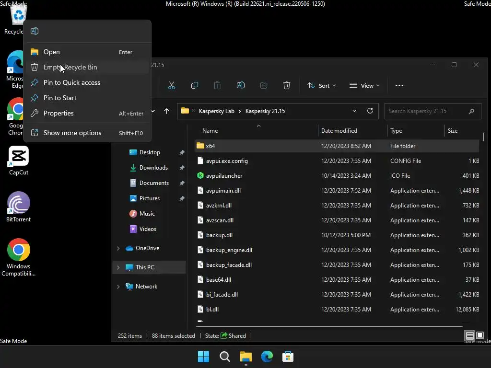Screen dimensions: 491x368
Task: Open Documents in navigation pane
Action: (x=150, y=183)
